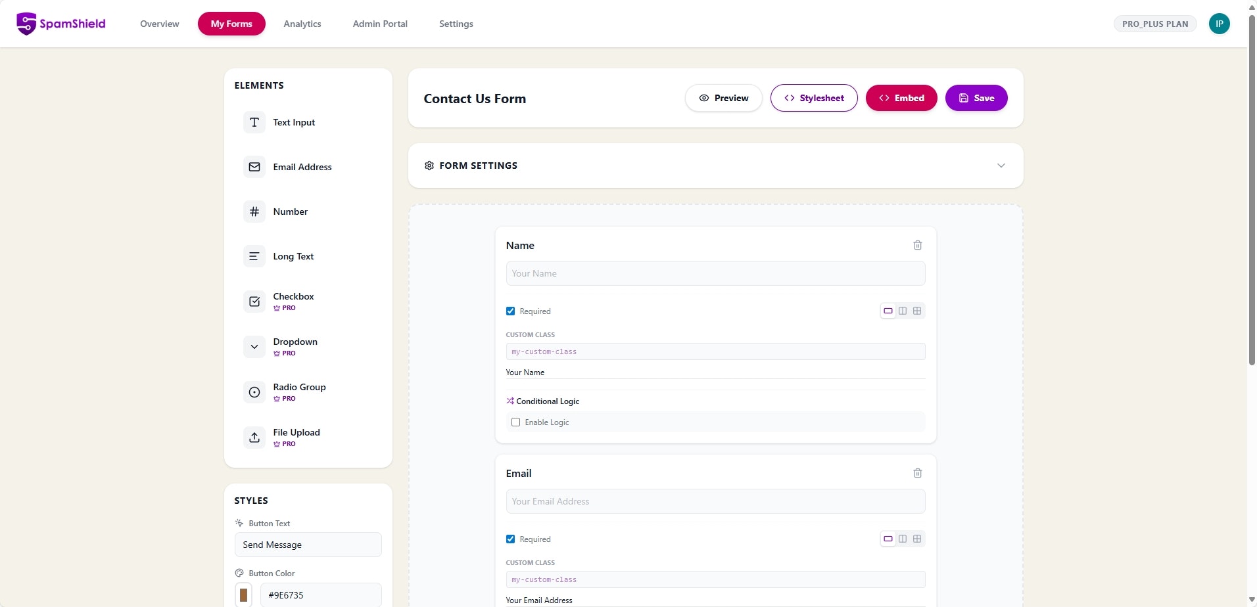Image resolution: width=1257 pixels, height=607 pixels.
Task: Select the Number element icon
Action: tap(254, 212)
